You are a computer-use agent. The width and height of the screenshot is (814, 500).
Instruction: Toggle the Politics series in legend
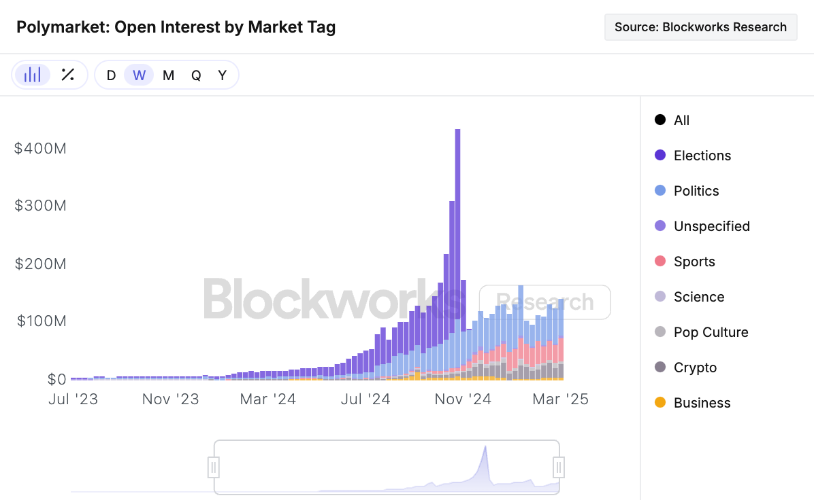pos(687,191)
